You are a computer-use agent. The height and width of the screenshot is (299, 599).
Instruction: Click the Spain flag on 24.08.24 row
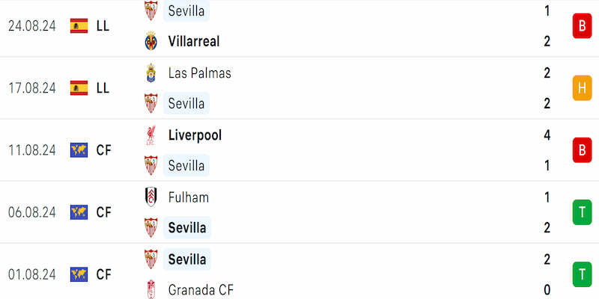[79, 26]
